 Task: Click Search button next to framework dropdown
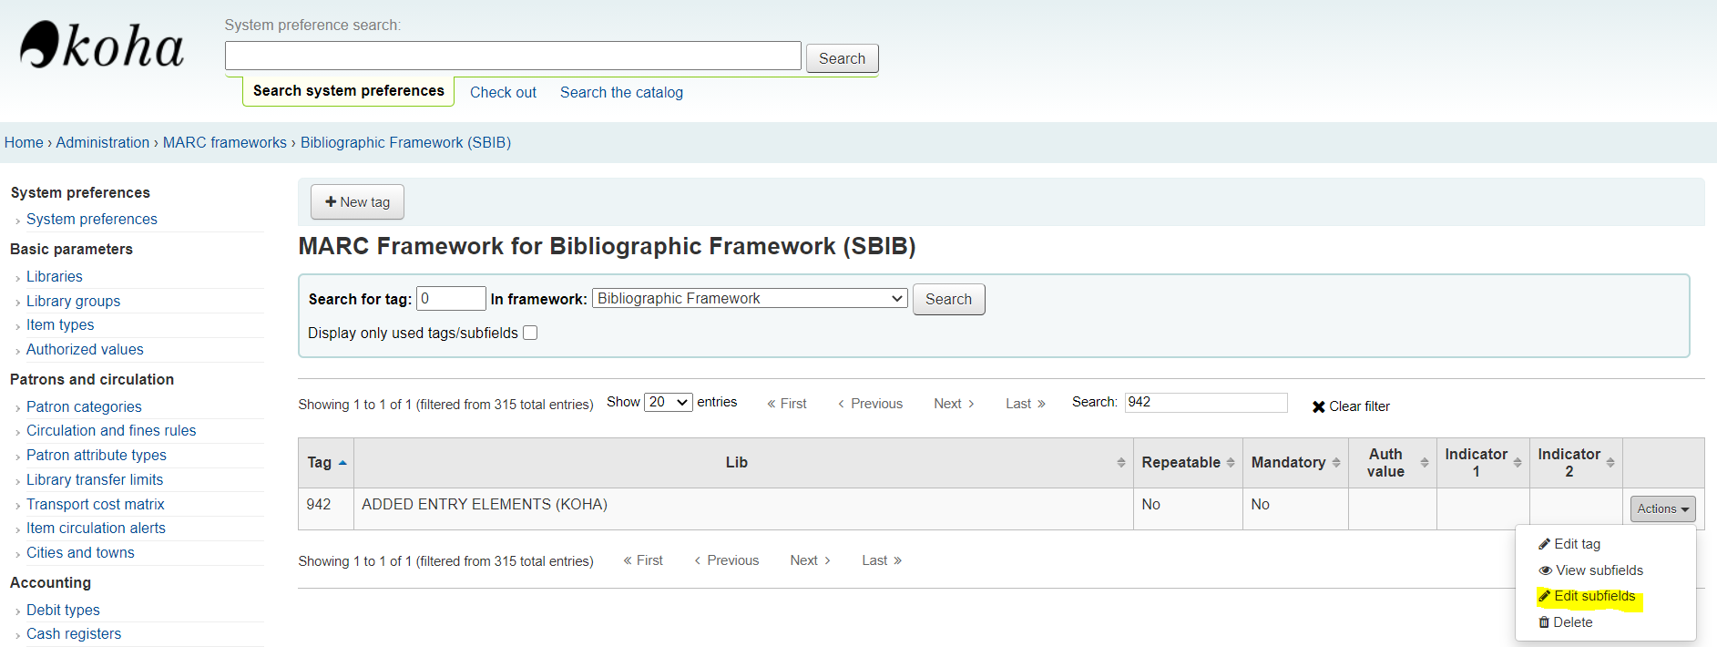coord(948,299)
